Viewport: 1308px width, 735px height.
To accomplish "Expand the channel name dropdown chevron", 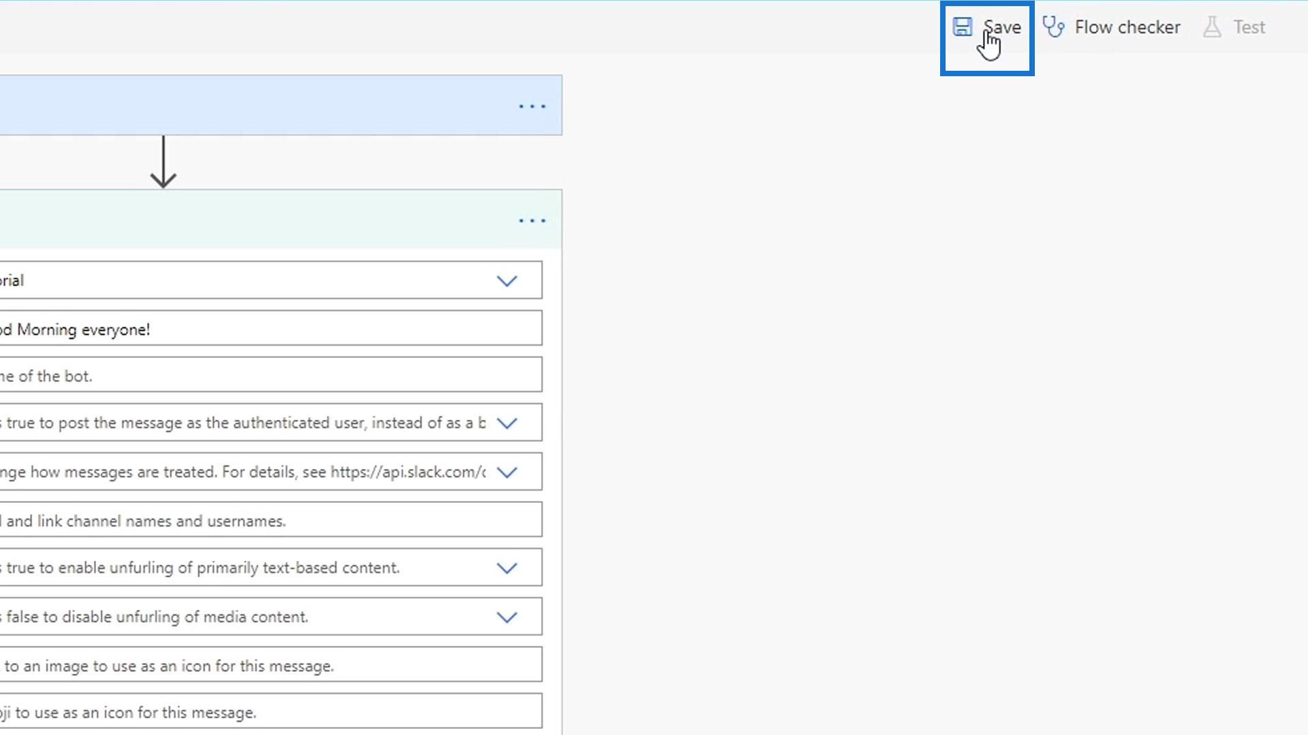I will [x=507, y=280].
